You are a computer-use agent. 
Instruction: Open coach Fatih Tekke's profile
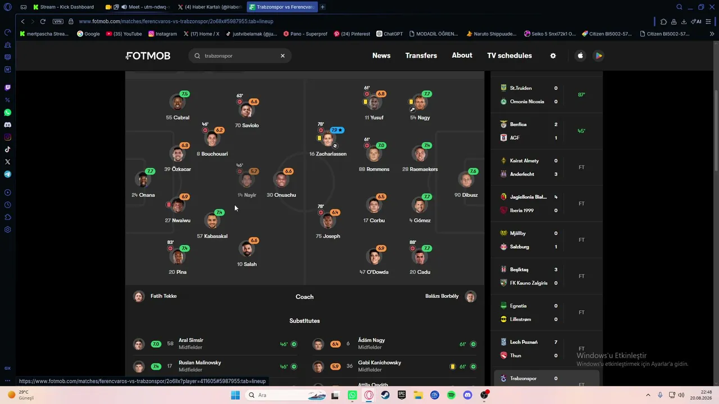(x=155, y=296)
